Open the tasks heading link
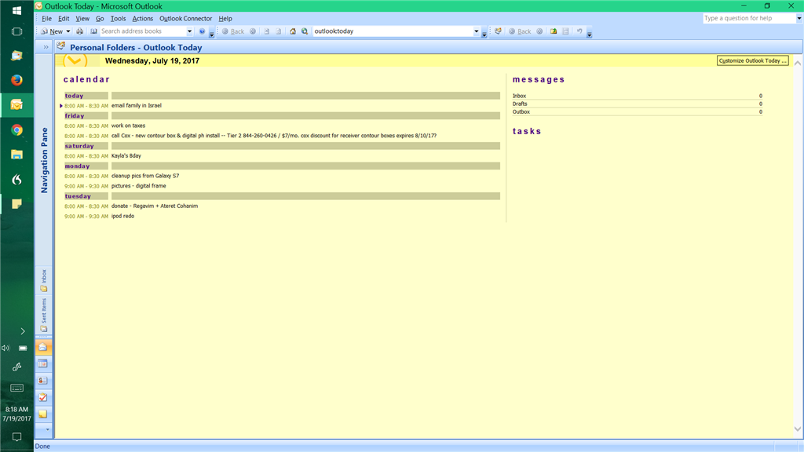This screenshot has width=804, height=452. [x=527, y=131]
